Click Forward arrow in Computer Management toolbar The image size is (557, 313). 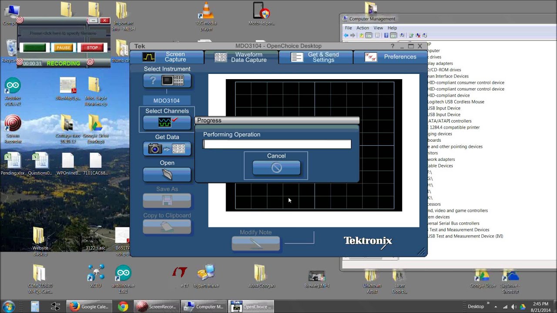pos(353,36)
